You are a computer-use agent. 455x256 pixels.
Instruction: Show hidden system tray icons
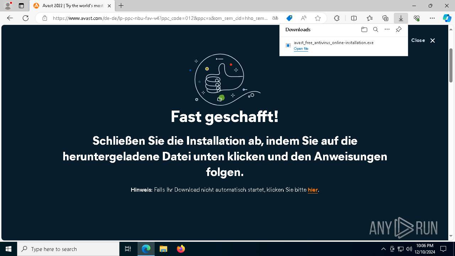(383, 249)
